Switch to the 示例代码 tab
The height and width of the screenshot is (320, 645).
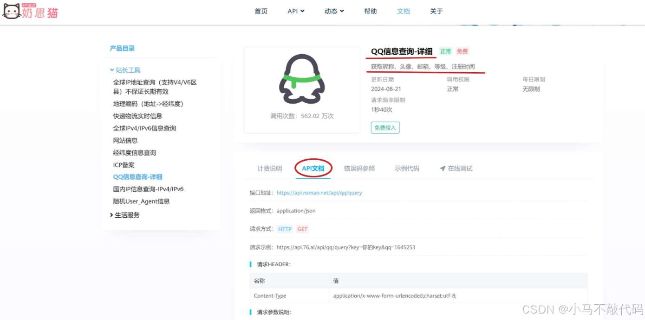(x=407, y=169)
